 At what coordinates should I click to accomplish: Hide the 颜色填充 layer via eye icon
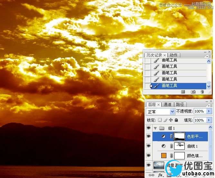coord(148,156)
